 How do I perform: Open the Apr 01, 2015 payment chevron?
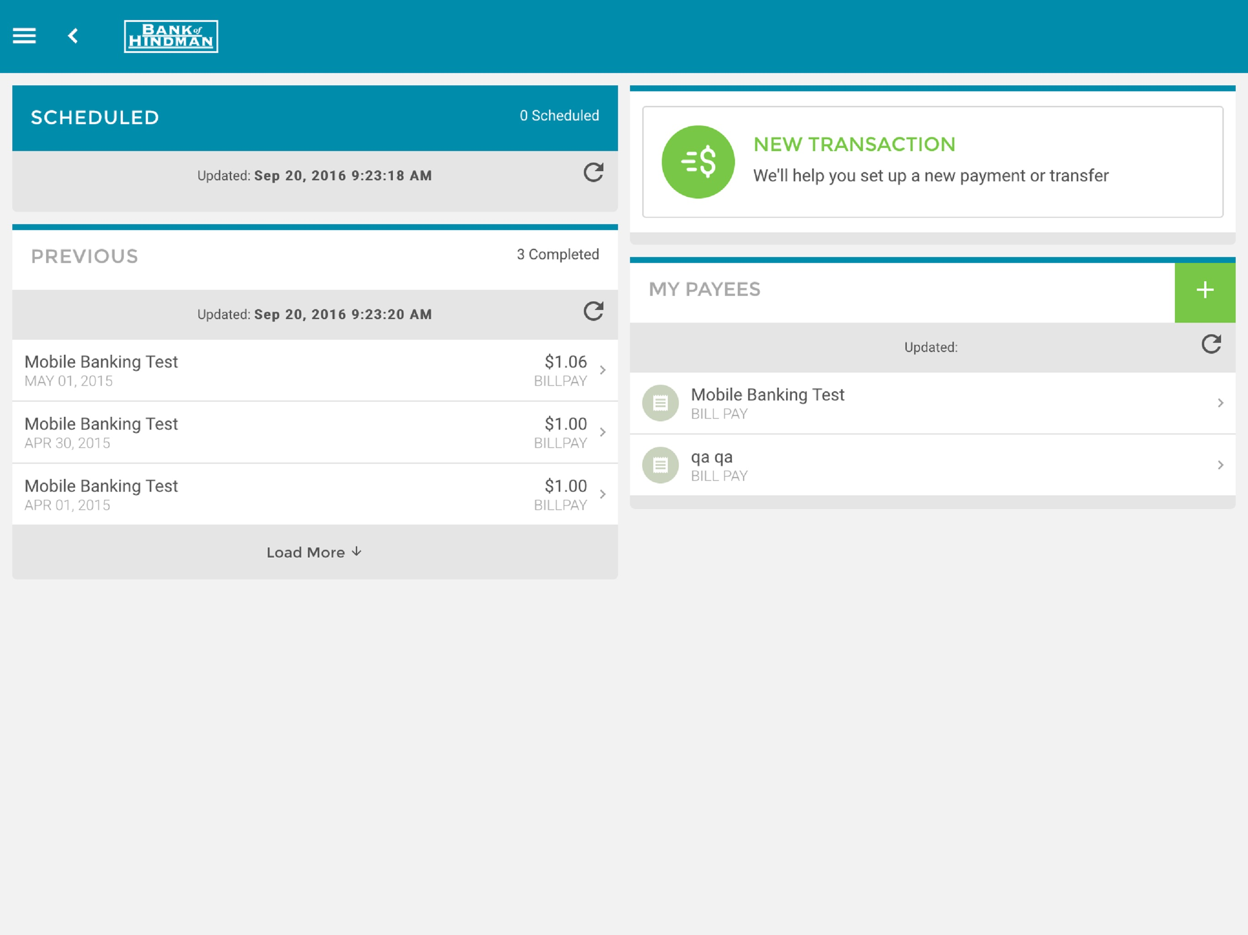click(x=603, y=494)
